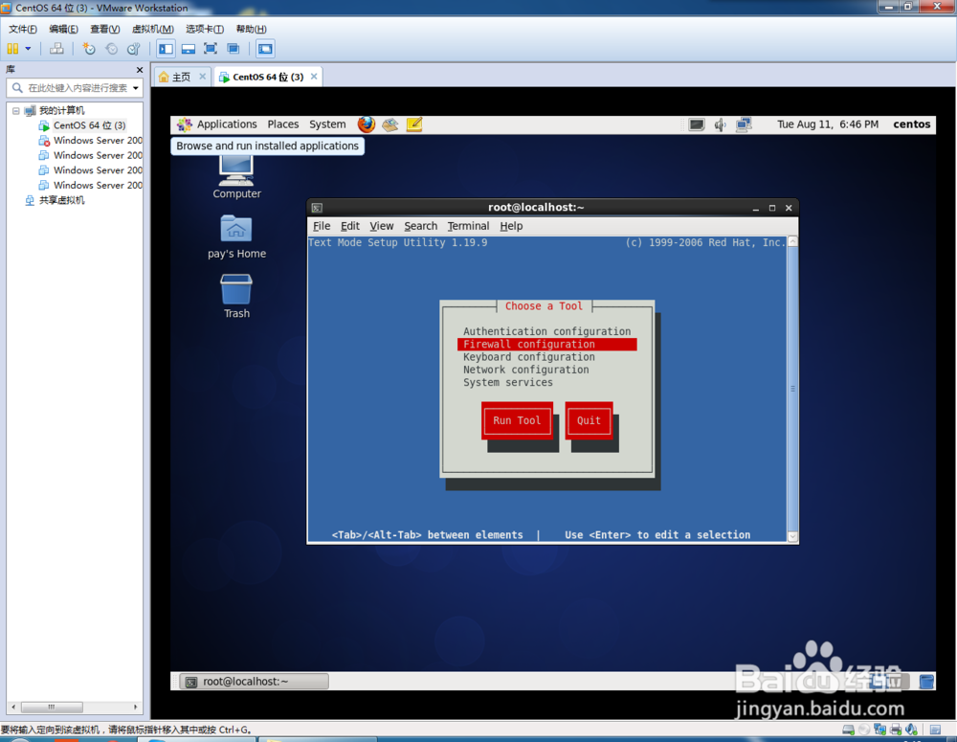957x742 pixels.
Task: Open the notes editor icon on GNOME panel
Action: click(414, 124)
